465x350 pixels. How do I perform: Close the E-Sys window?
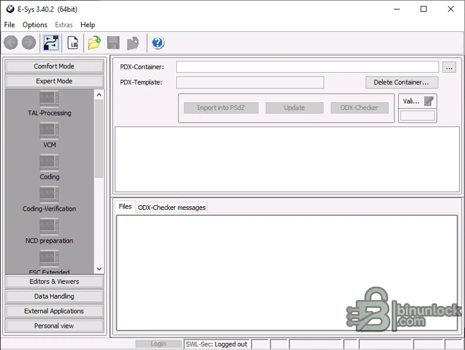tap(451, 9)
